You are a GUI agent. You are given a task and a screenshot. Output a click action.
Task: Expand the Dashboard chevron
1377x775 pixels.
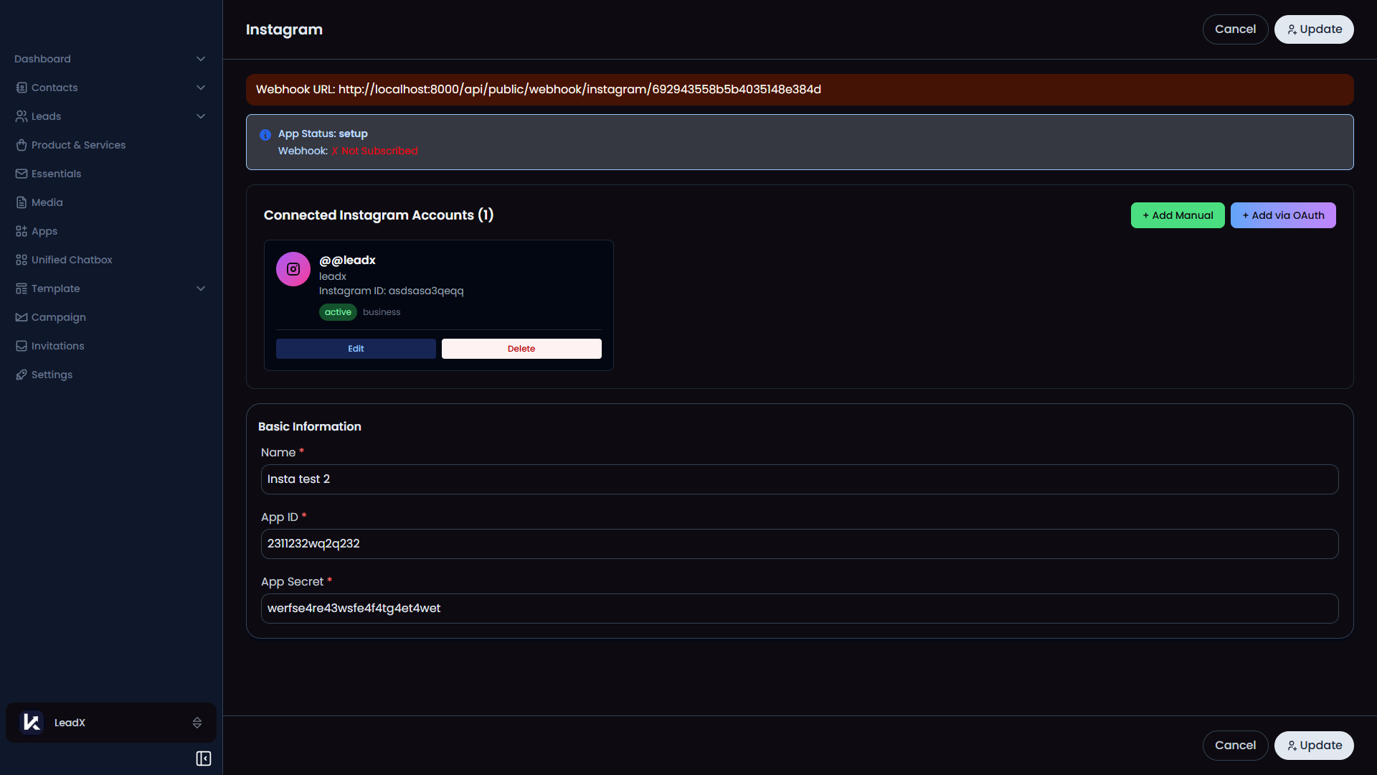pos(201,59)
